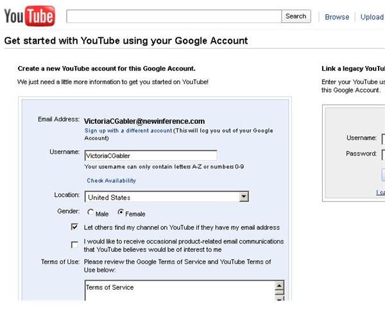Select the Female gender radio button
Screen dimensions: 385x309
[121, 212]
